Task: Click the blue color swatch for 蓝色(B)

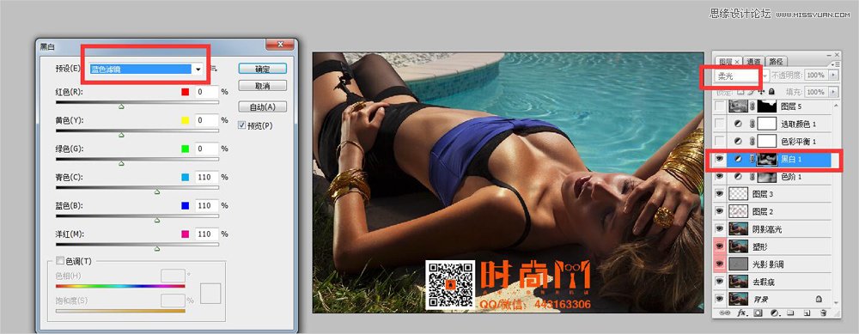Action: 186,205
